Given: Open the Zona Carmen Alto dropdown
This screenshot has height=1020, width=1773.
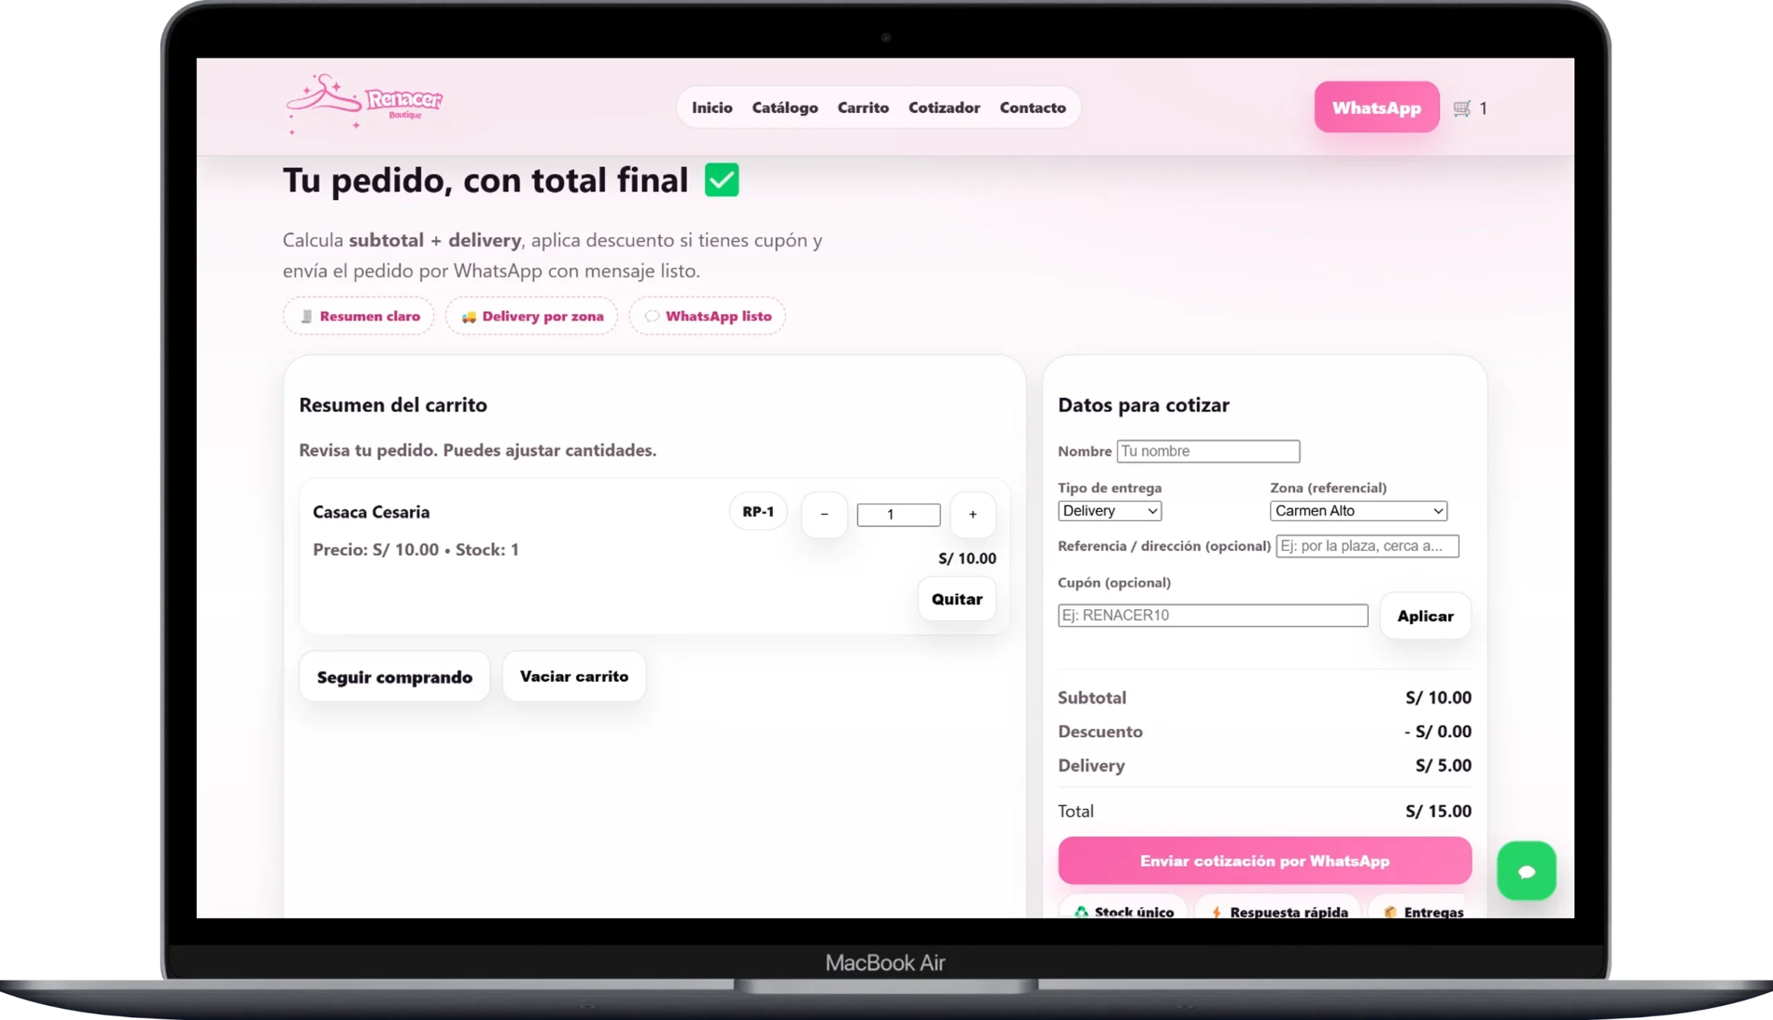Looking at the screenshot, I should pos(1358,511).
